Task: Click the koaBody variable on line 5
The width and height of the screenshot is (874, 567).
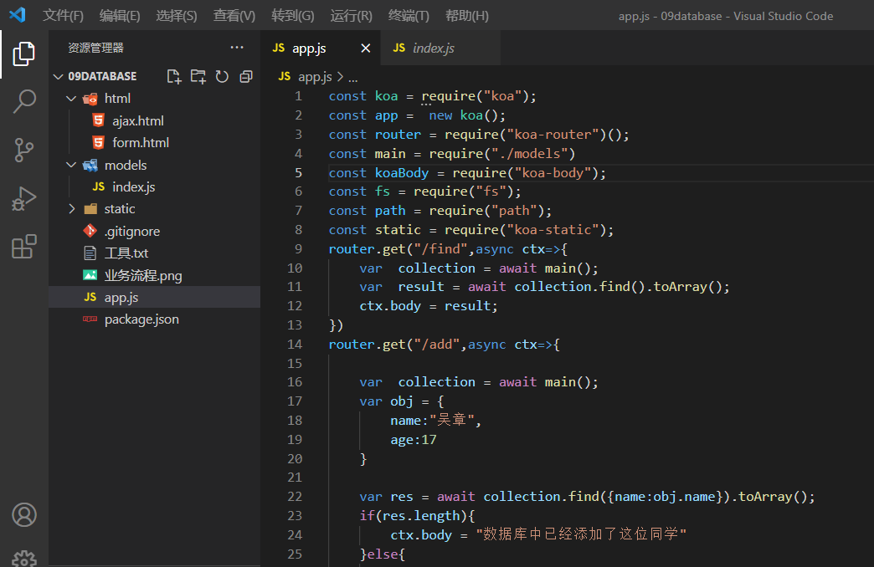Action: coord(402,172)
